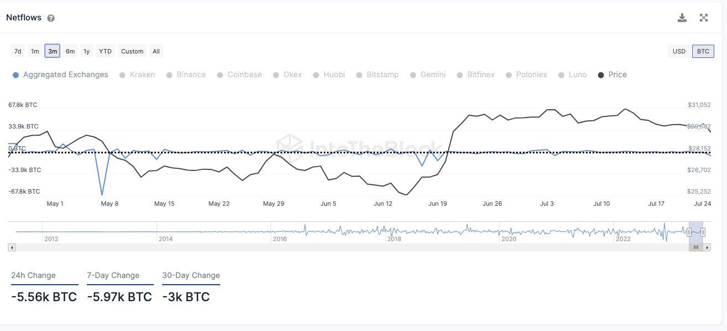The height and width of the screenshot is (331, 727).
Task: Open the Custom date range picker
Action: [132, 51]
